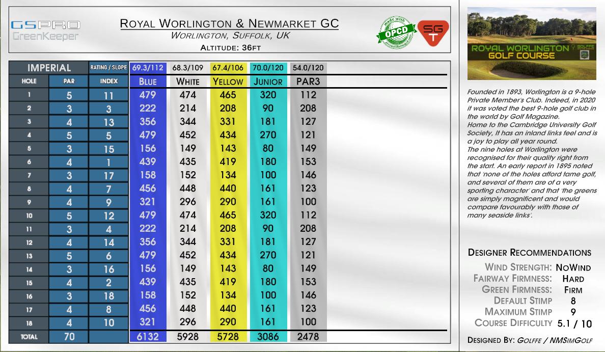Click the green 'made with OPCD' badge
The width and height of the screenshot is (605, 352).
click(x=396, y=33)
